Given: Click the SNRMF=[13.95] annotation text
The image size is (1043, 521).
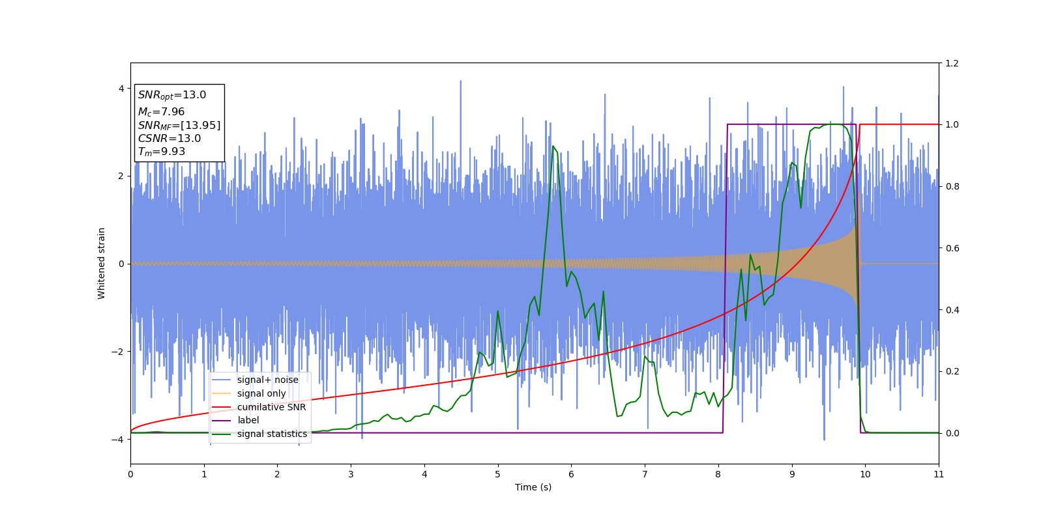Looking at the screenshot, I should click(179, 125).
